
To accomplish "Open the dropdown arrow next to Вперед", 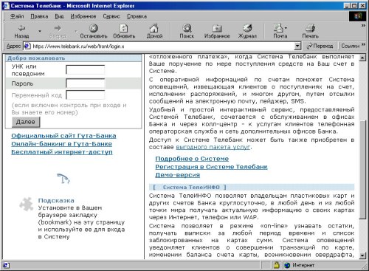I will (76, 31).
